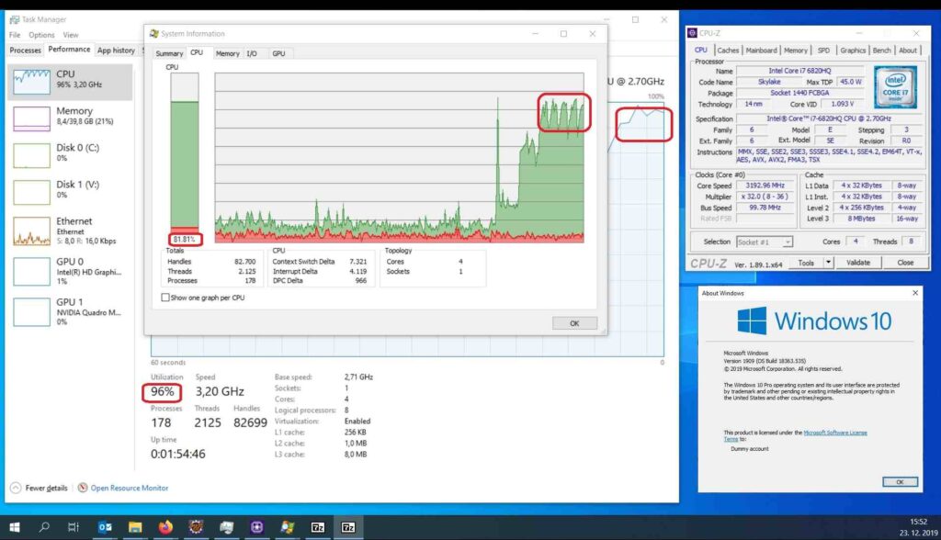Select the purple CPU-Z taskbar icon
The image size is (941, 540).
point(256,527)
